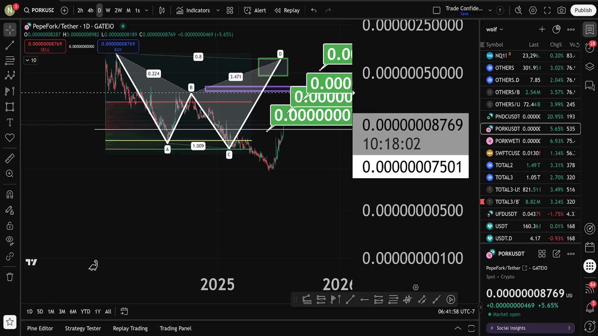
Task: Select TOTAL2 row in watchlist
Action: tap(530, 165)
